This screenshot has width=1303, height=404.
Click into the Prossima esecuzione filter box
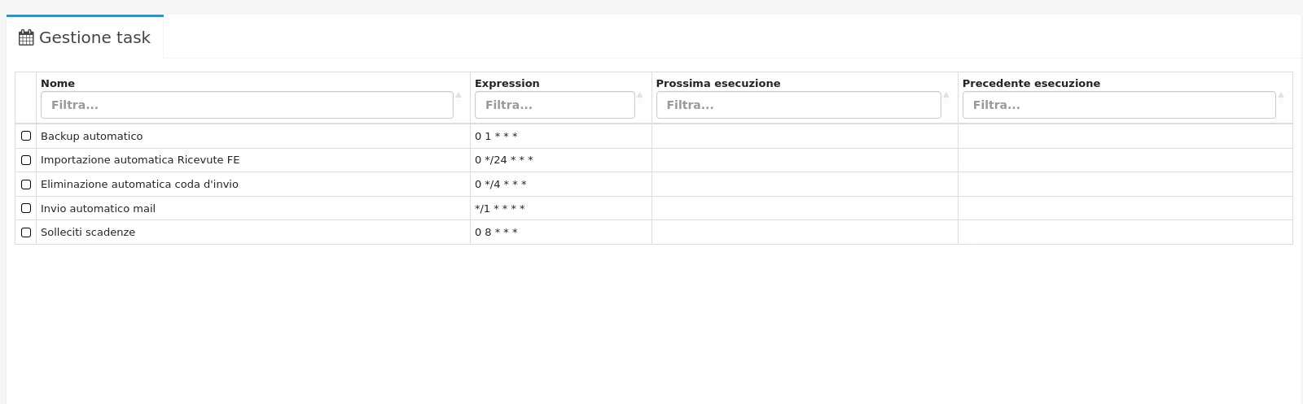tap(798, 105)
